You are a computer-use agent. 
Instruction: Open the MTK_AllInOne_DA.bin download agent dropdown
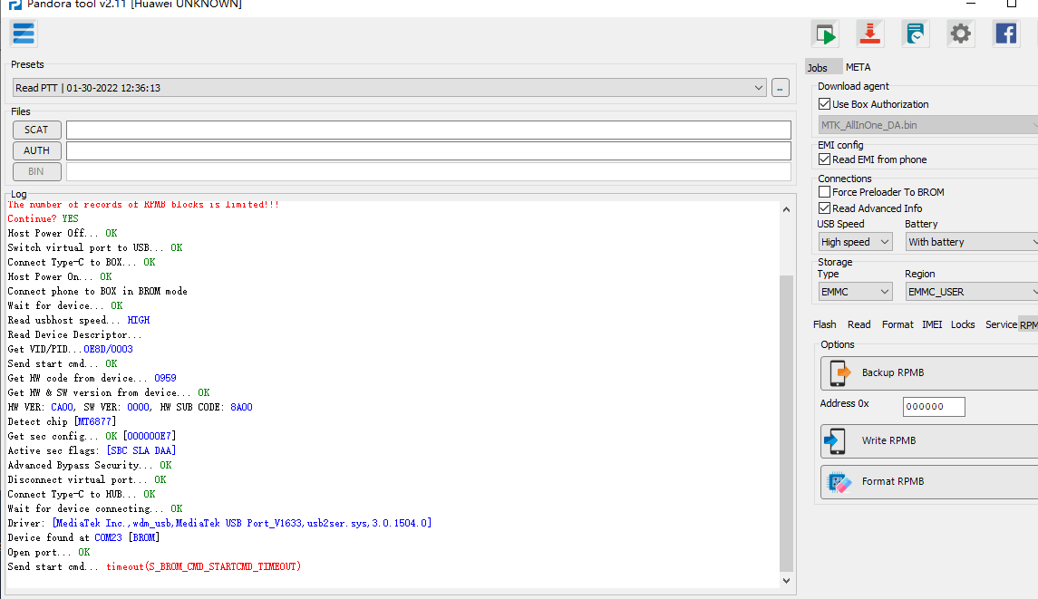(x=928, y=125)
